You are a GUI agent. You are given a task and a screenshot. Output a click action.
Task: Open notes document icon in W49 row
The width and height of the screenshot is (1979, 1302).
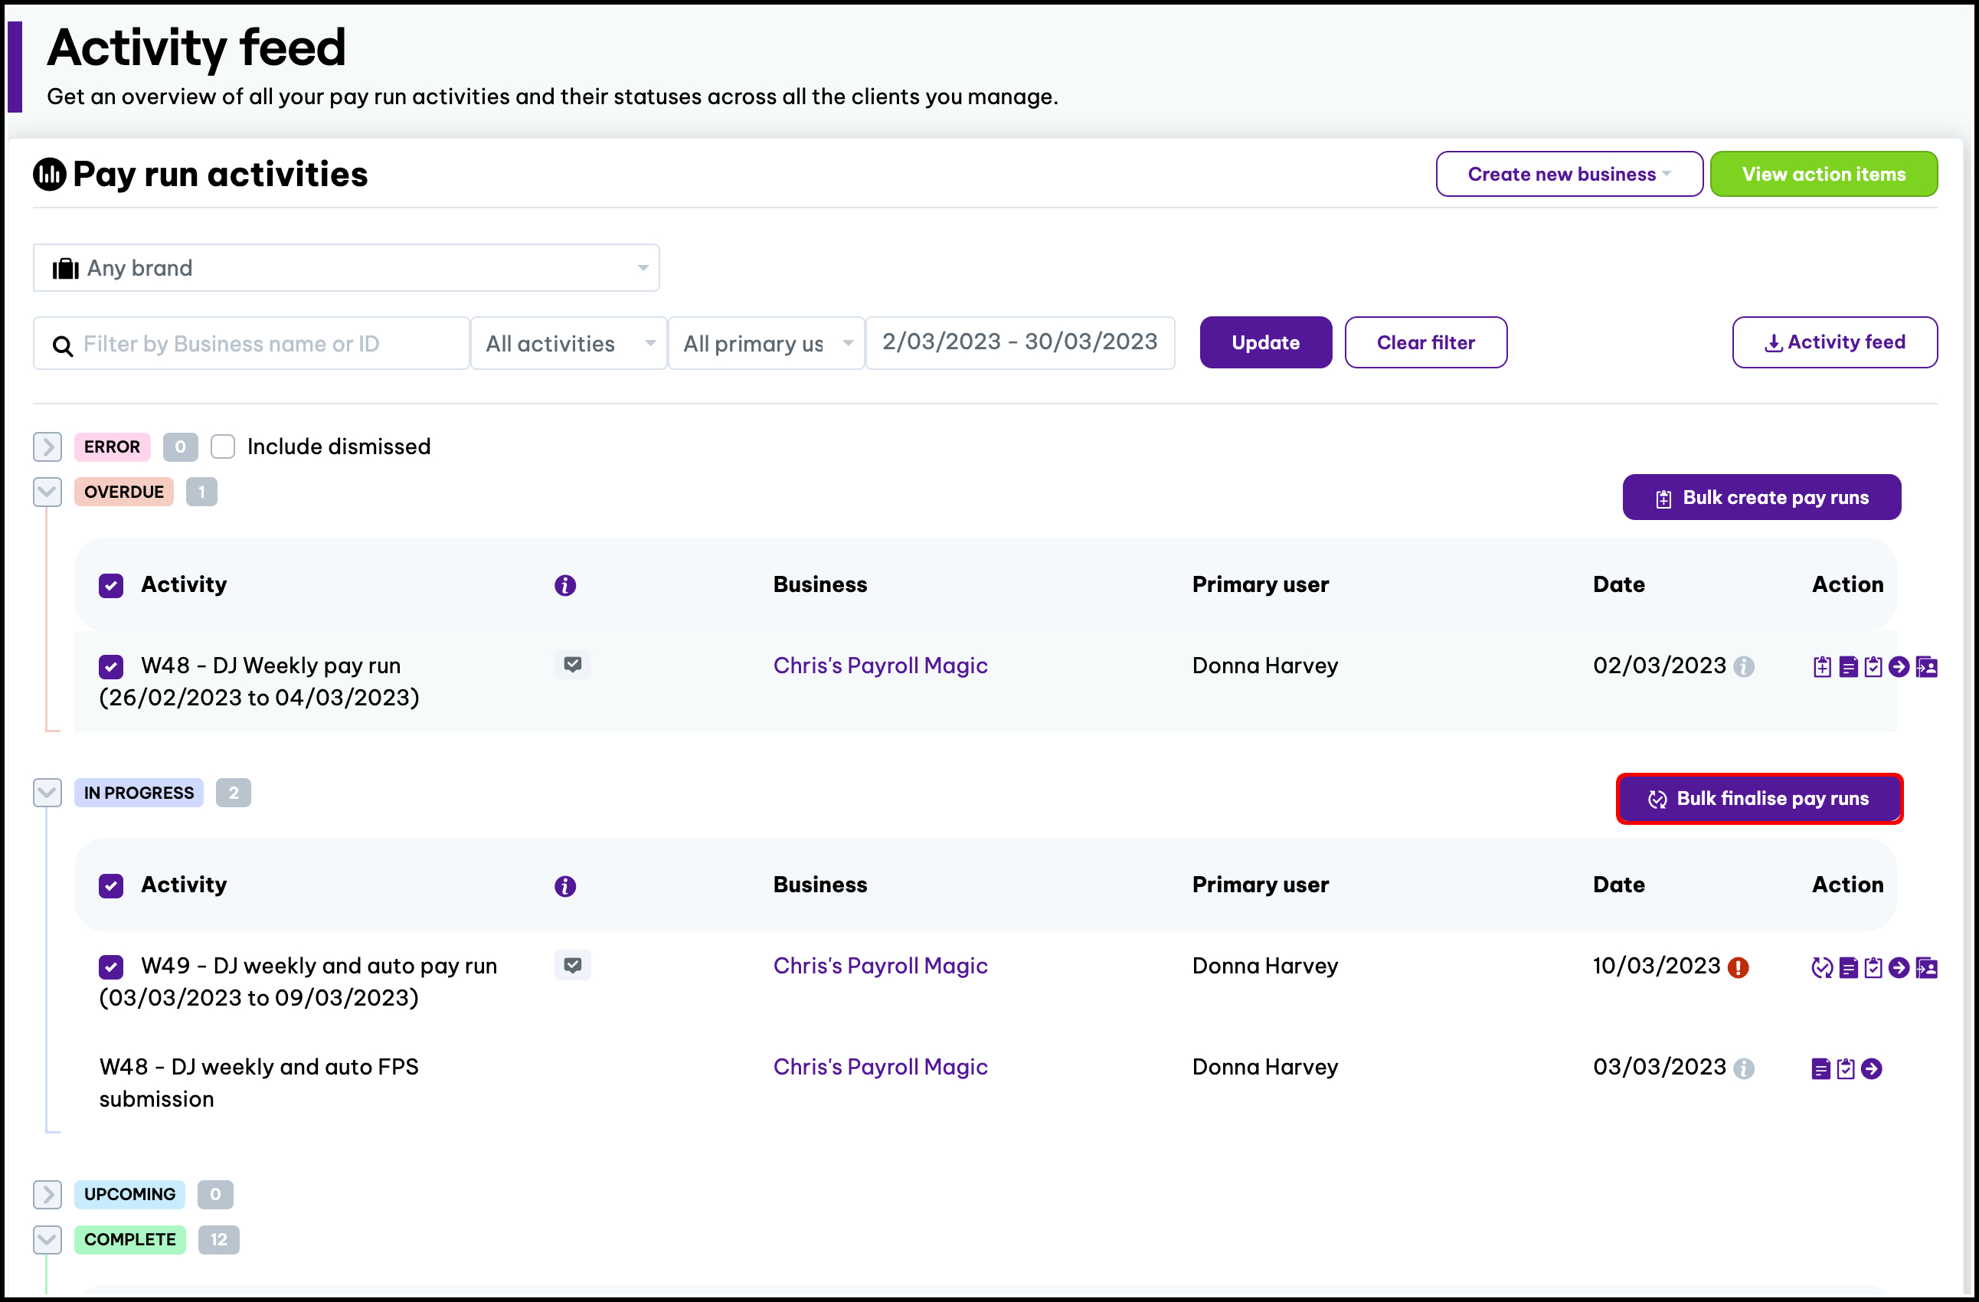click(1847, 968)
